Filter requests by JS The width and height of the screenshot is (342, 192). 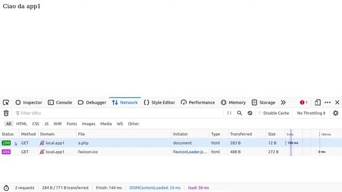click(46, 124)
